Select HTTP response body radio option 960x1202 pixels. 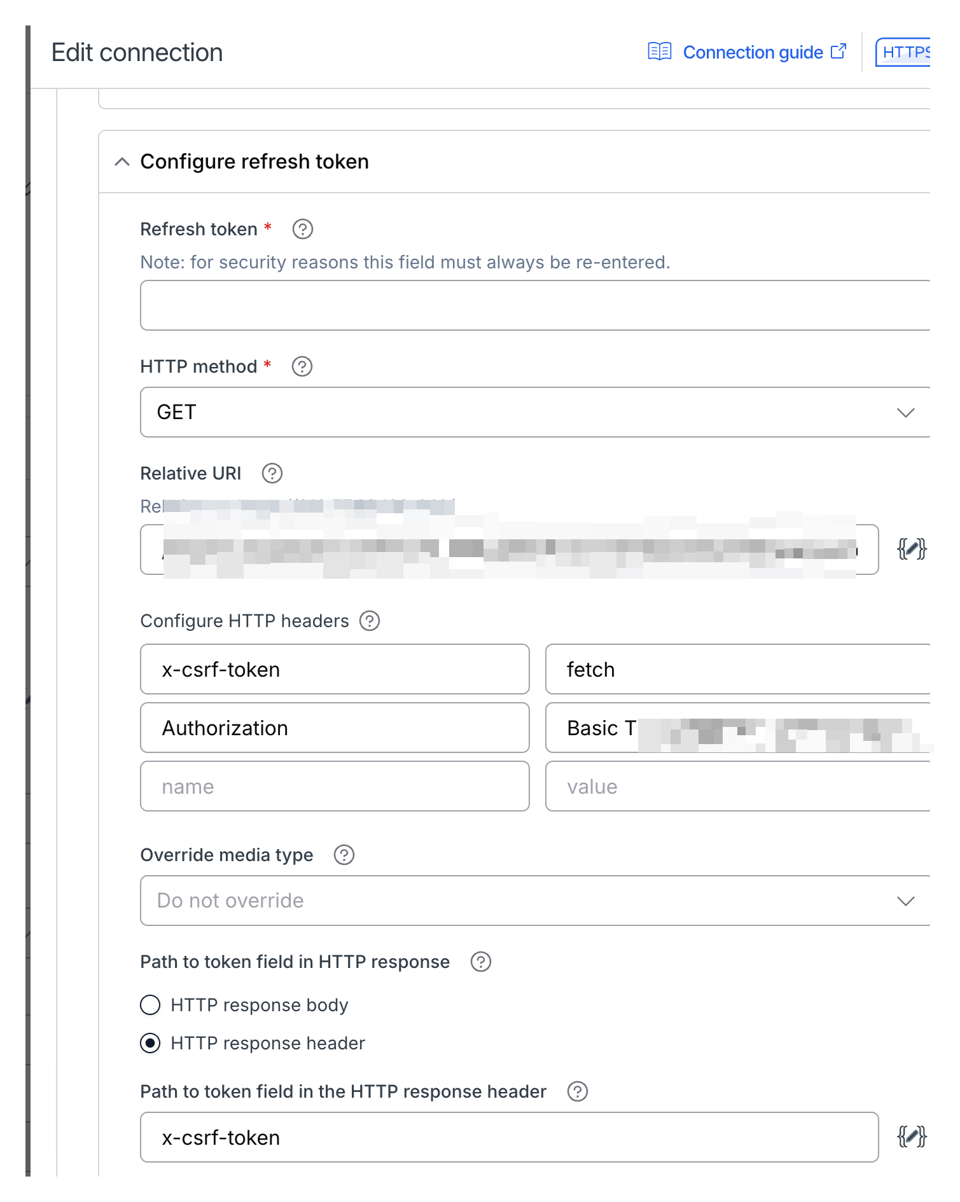click(x=150, y=1005)
